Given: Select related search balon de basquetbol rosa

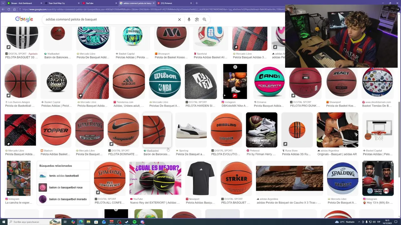Looking at the screenshot, I should pyautogui.click(x=64, y=187).
